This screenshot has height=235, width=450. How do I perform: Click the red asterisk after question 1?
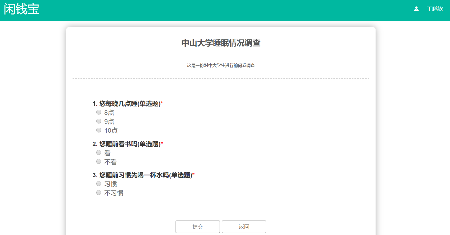162,103
